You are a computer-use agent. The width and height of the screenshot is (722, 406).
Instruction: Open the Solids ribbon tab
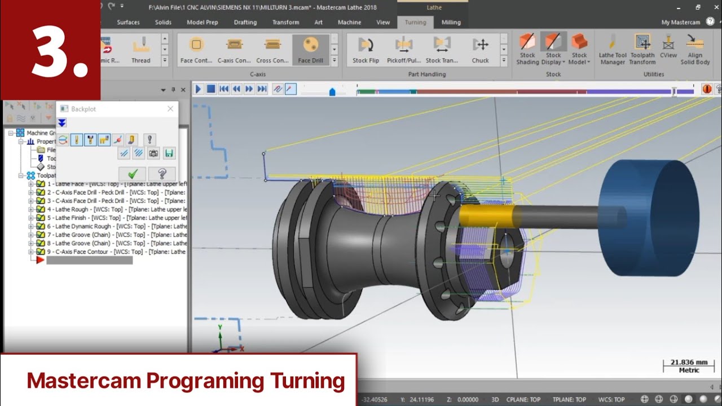click(x=163, y=23)
